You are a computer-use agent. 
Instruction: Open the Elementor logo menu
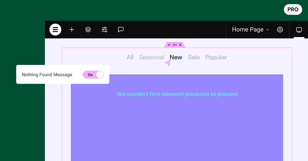point(55,30)
